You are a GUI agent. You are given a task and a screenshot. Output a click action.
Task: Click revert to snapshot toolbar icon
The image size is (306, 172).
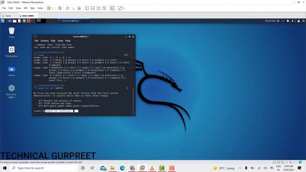point(73,8)
